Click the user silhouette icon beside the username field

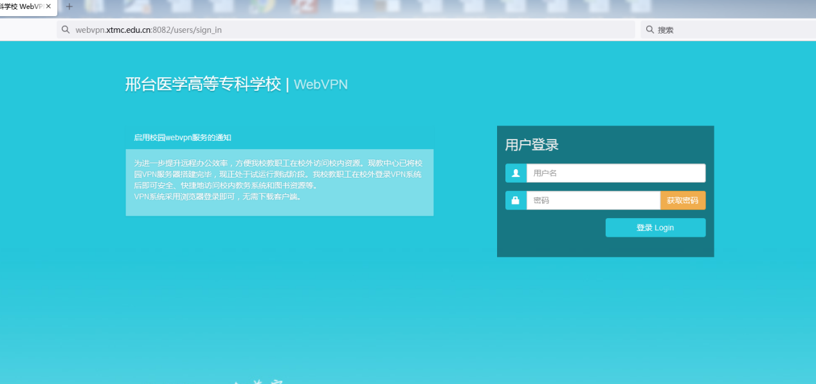coord(516,172)
